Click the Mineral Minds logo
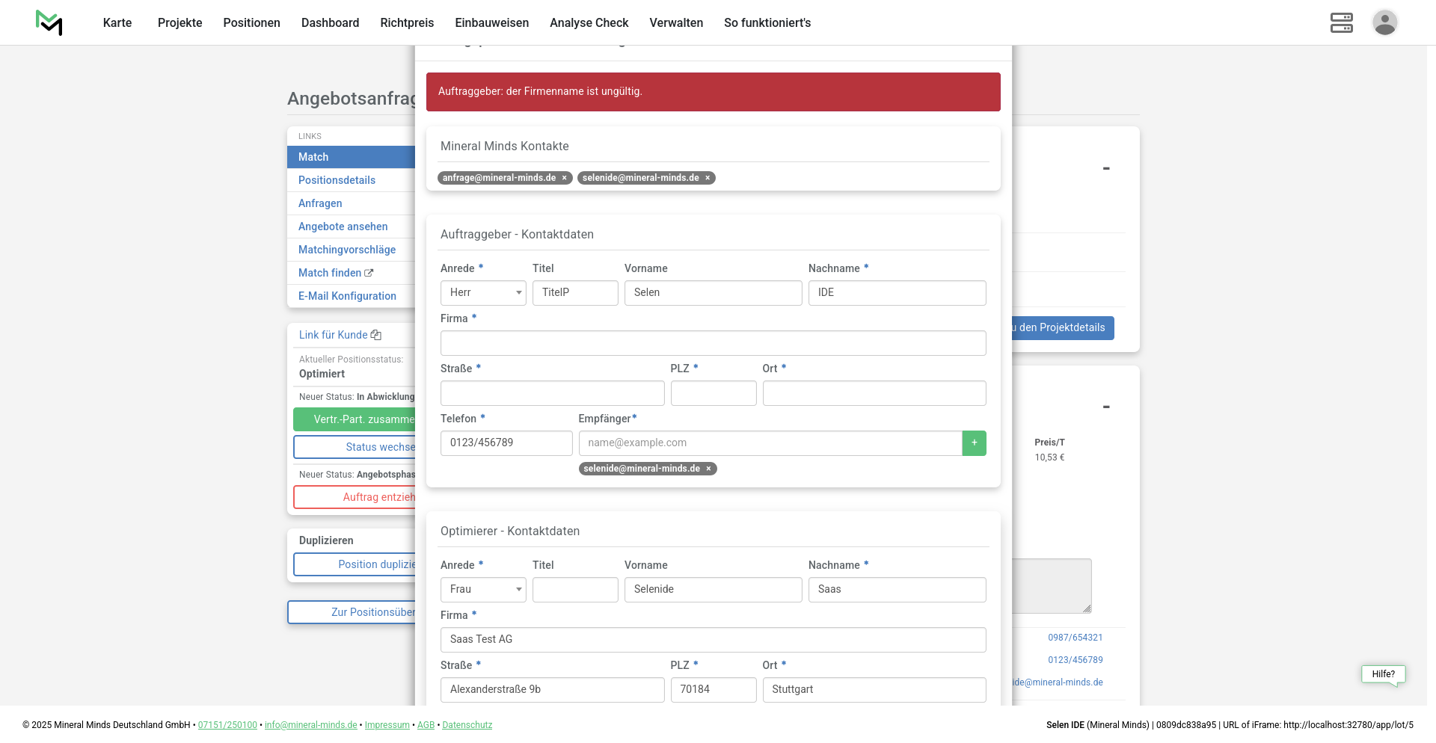This screenshot has height=743, width=1436. pyautogui.click(x=49, y=22)
